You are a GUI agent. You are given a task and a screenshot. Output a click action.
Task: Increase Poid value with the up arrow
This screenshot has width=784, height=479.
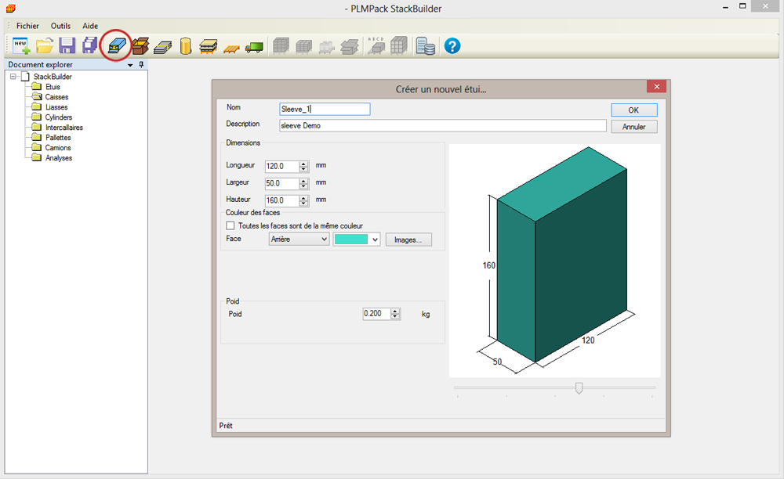click(395, 311)
